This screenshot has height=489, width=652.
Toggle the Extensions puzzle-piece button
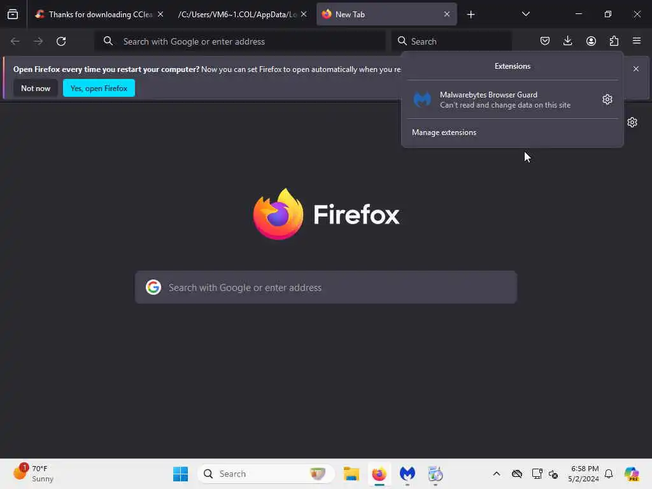point(614,41)
